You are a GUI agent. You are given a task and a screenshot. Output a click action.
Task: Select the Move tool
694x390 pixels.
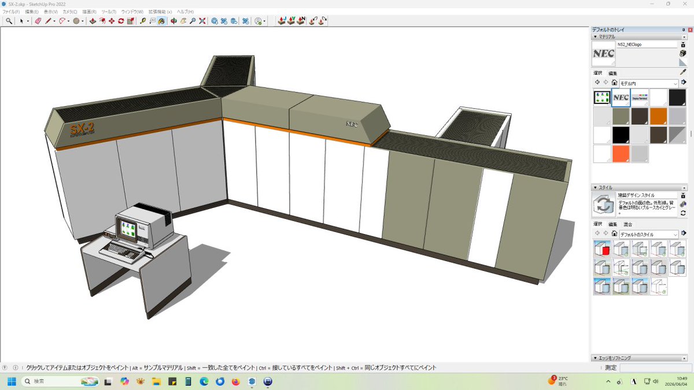point(111,21)
